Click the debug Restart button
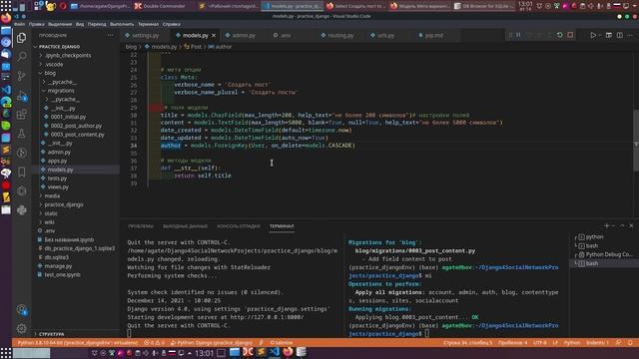Screen dimensions: 639x359 point(560,36)
